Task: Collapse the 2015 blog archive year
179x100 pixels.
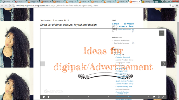Action: pyautogui.click(x=113, y=52)
